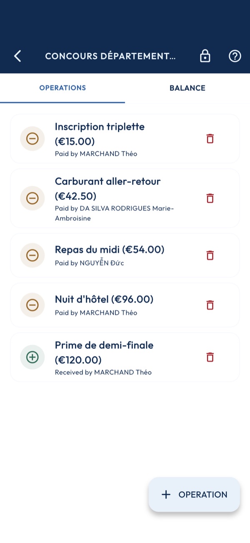This screenshot has height=543, width=250.
Task: Tap the CONCOURS DÉPARTEMENT… header title
Action: [x=110, y=56]
